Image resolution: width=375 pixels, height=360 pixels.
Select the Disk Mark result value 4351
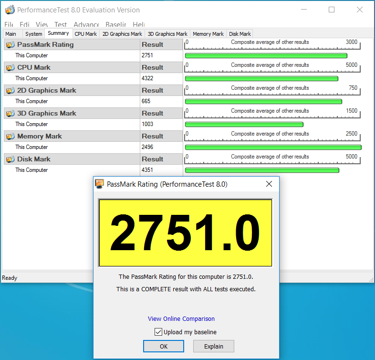tap(147, 170)
